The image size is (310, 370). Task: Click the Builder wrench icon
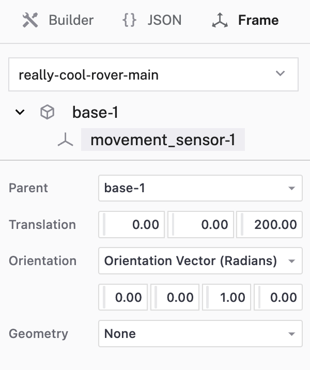(30, 21)
